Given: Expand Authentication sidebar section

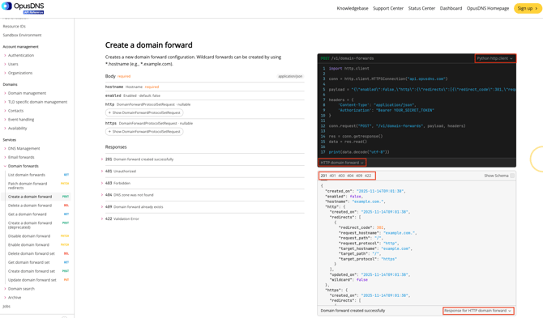Looking at the screenshot, I should (21, 55).
